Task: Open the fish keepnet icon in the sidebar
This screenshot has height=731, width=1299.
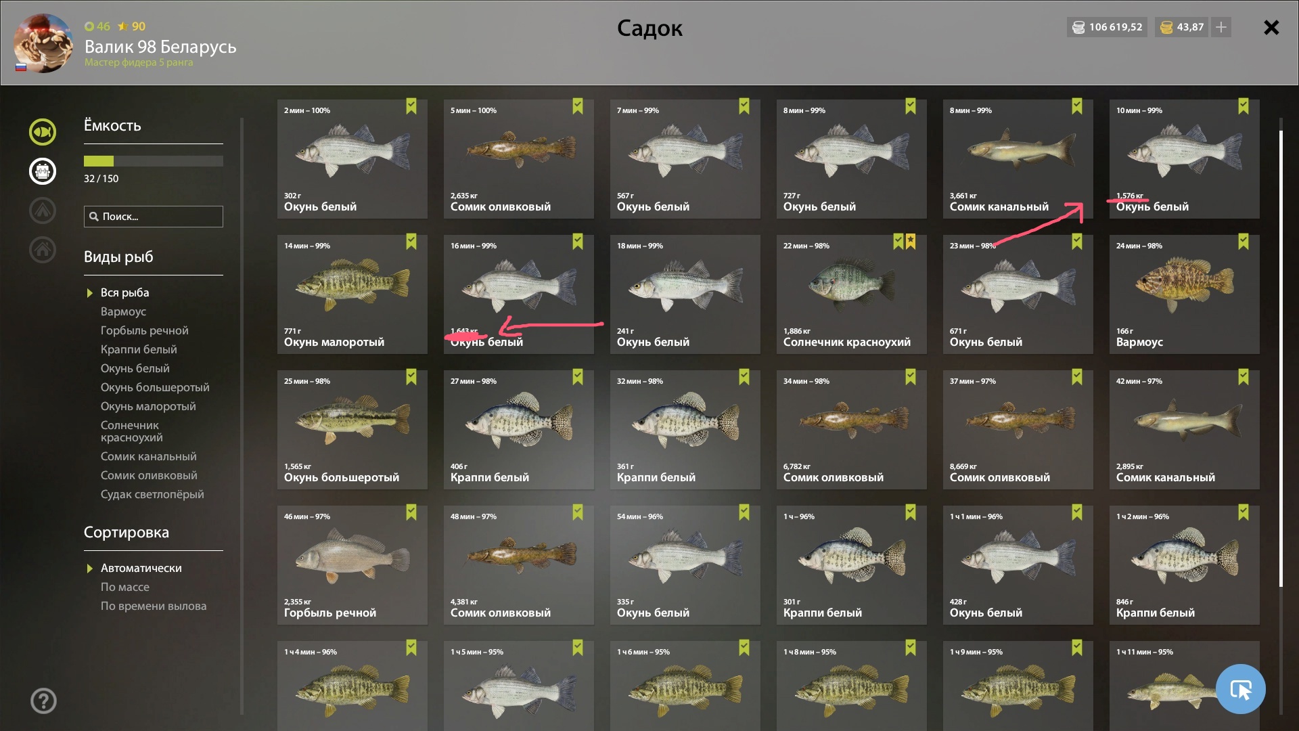Action: (43, 132)
